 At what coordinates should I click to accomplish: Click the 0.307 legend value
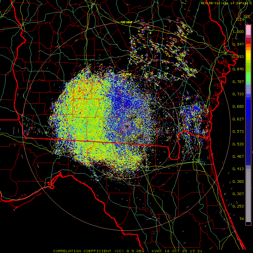[238, 194]
